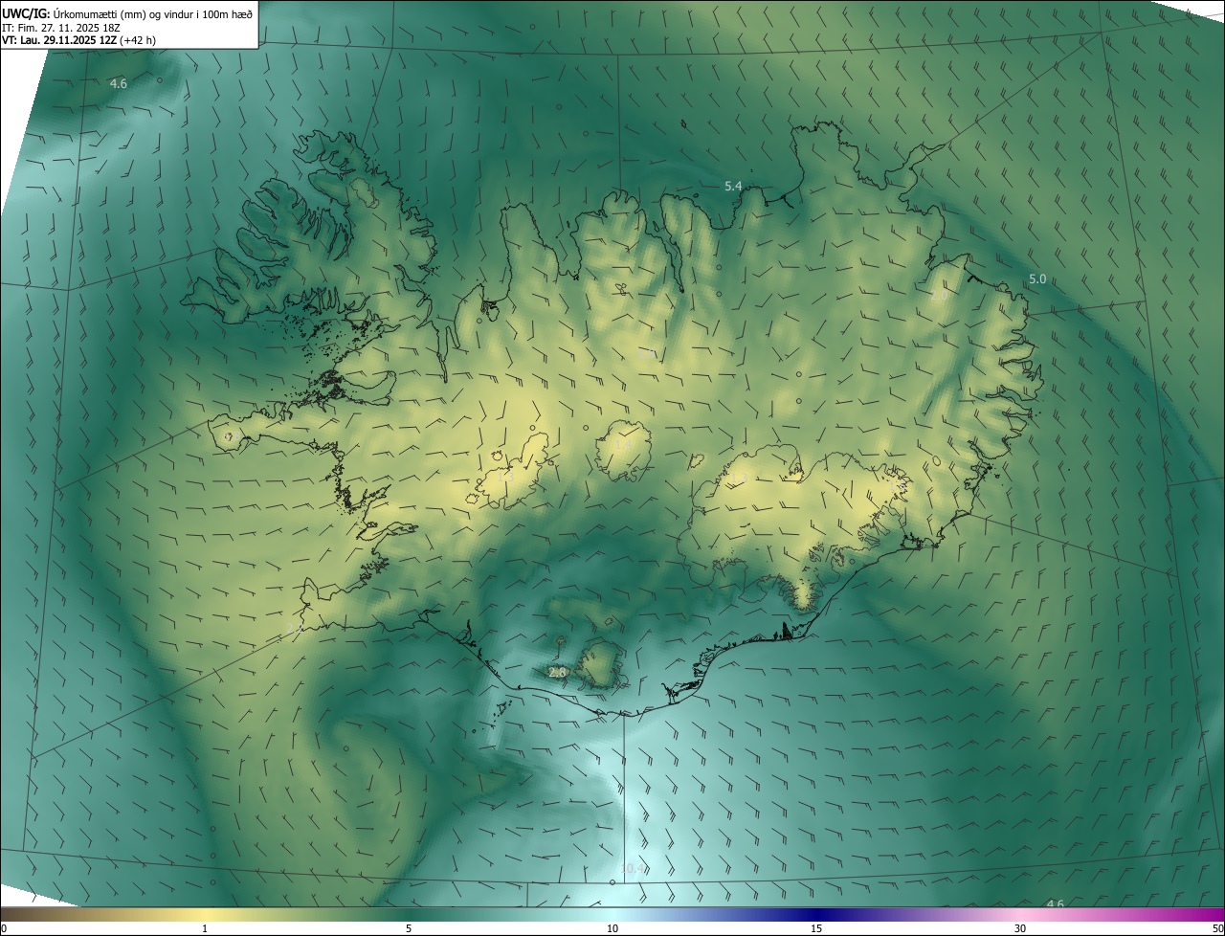Click the 10.4 value label in the southern sea
The width and height of the screenshot is (1225, 936).
[x=633, y=869]
